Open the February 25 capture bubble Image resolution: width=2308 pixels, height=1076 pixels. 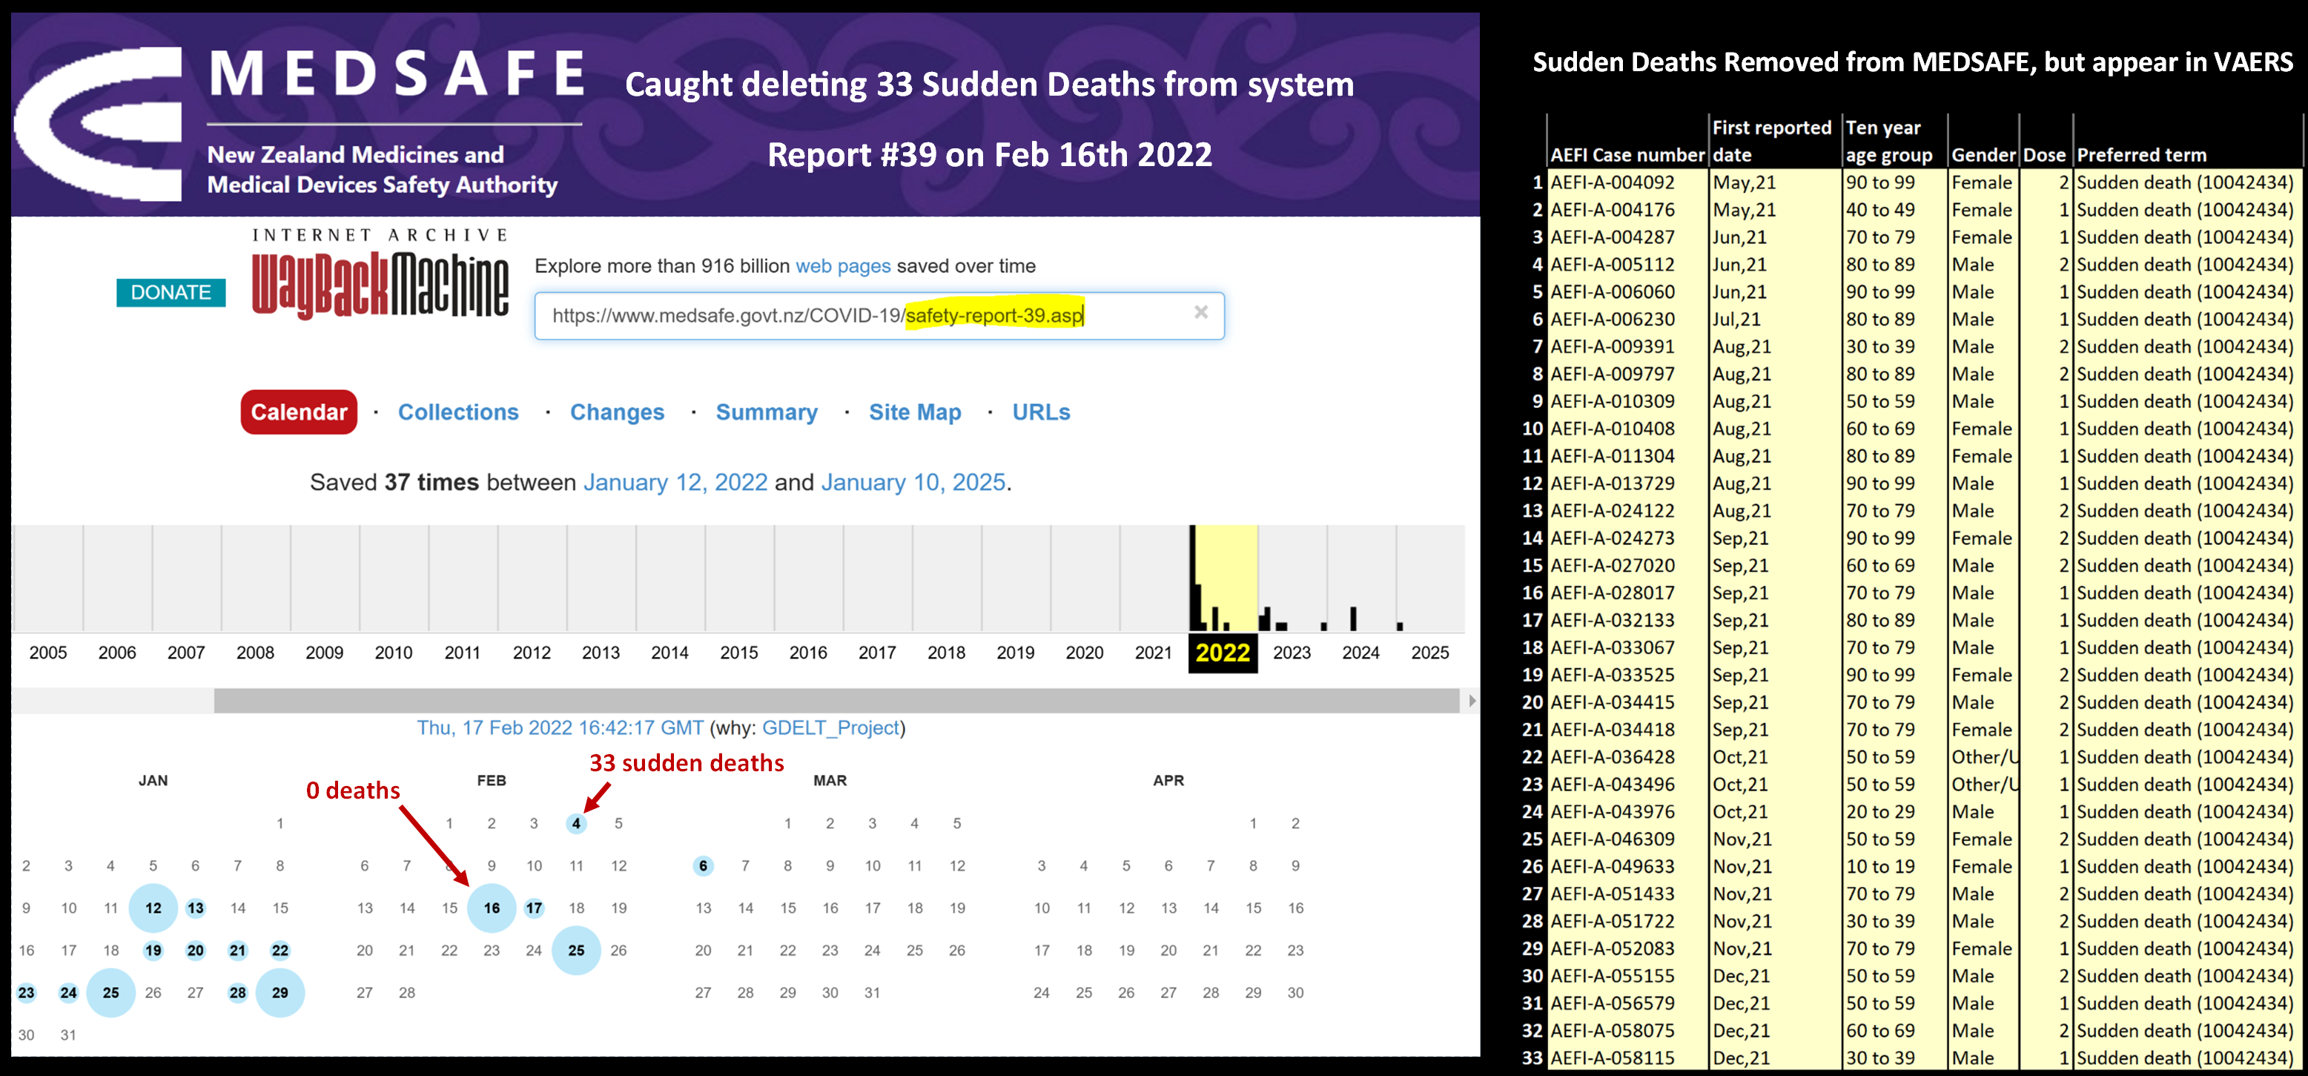point(576,950)
